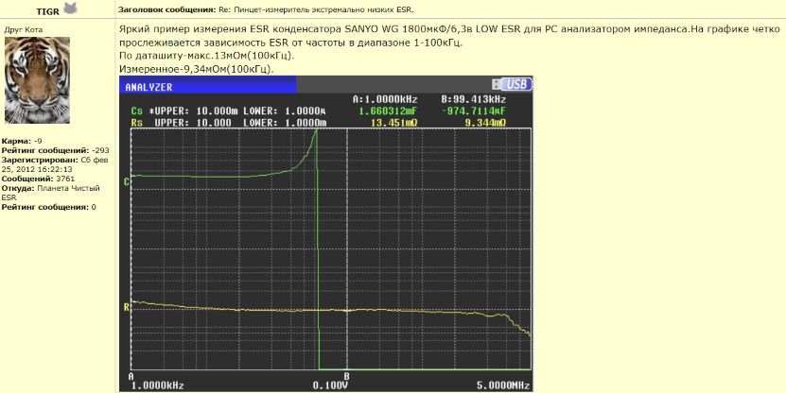Image resolution: width=786 pixels, height=393 pixels.
Task: Click cursor B marker below graph
Action: point(346,375)
